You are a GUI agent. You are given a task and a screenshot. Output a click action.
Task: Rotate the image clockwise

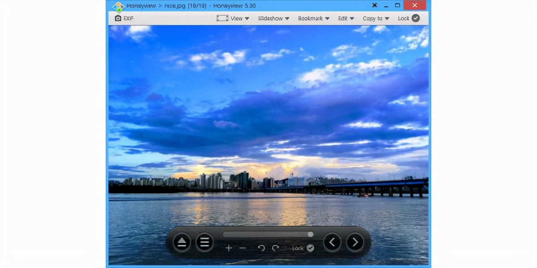coord(275,247)
